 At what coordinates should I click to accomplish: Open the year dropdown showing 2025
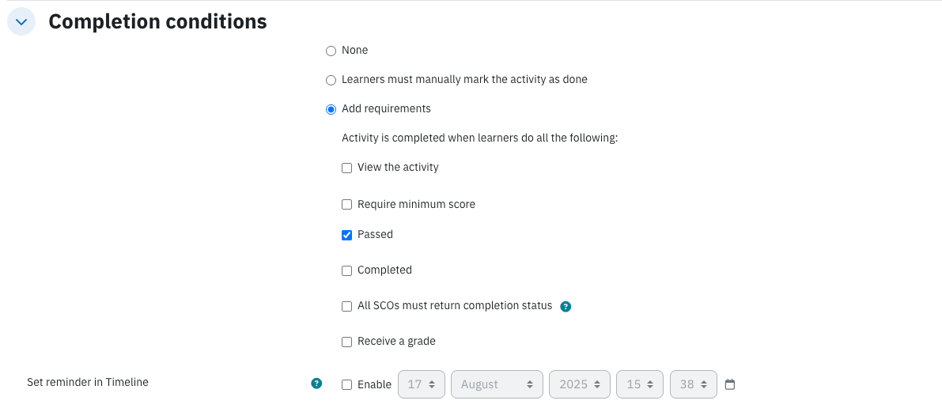click(580, 384)
